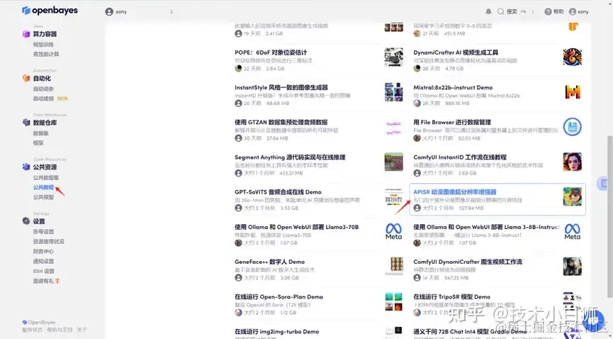Screen dimensions: 613x339
Task: Open POPE: 6DoF 对象位姿估计 tutorial
Action: point(271,52)
